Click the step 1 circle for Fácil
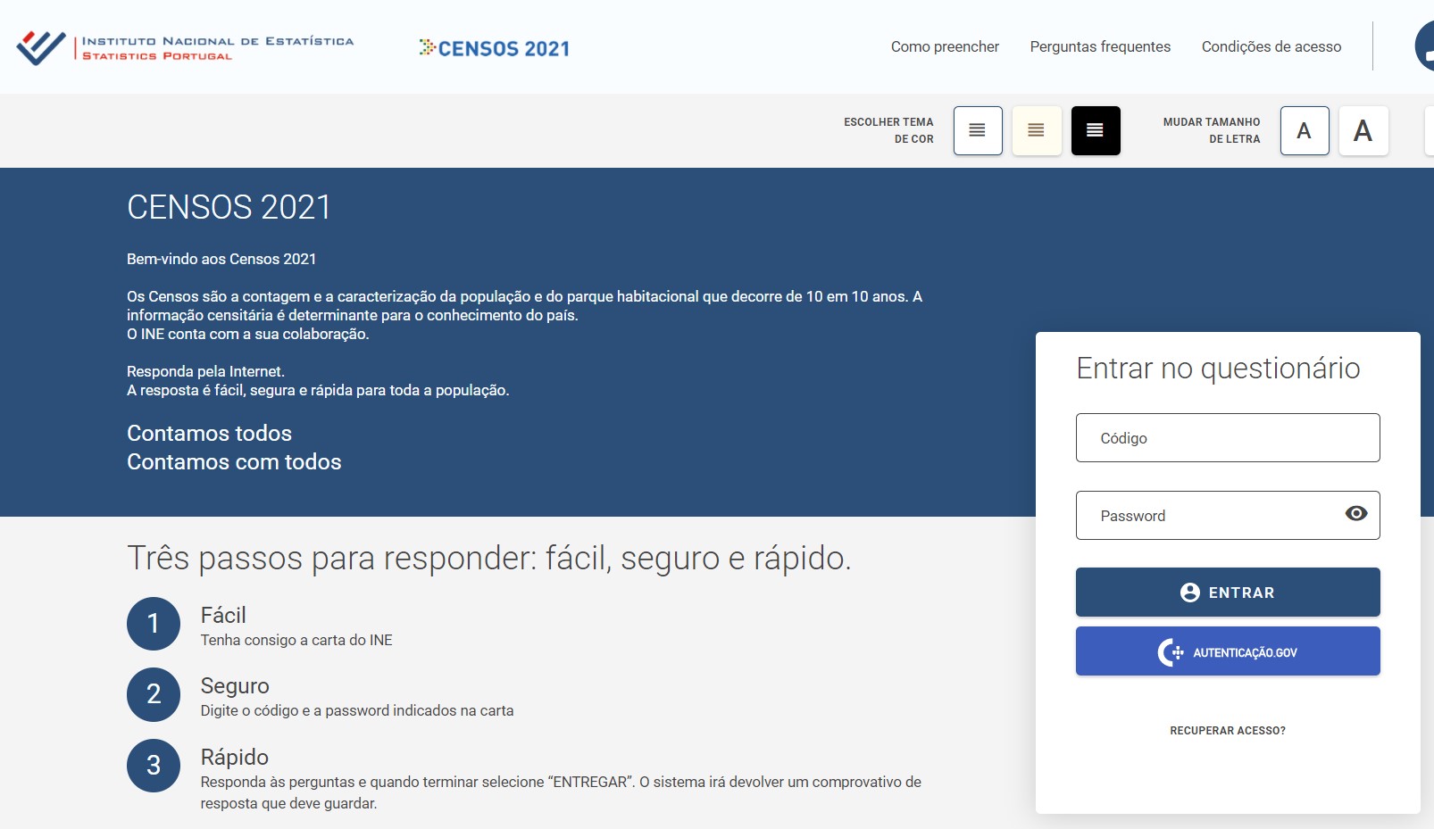 [x=154, y=624]
